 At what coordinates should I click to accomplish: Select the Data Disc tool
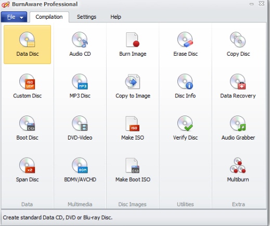click(28, 45)
